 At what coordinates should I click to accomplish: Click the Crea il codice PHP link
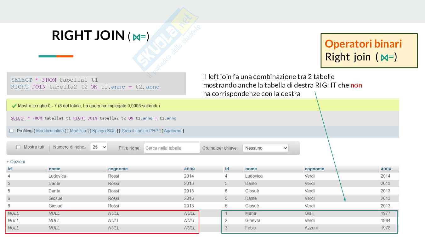click(140, 131)
